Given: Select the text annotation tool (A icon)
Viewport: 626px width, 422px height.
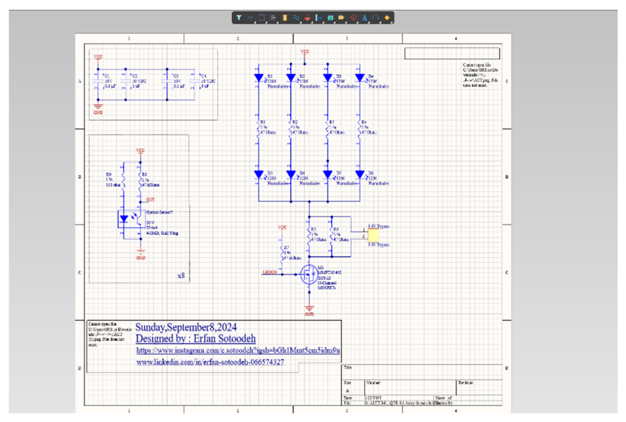Looking at the screenshot, I should coord(364,18).
